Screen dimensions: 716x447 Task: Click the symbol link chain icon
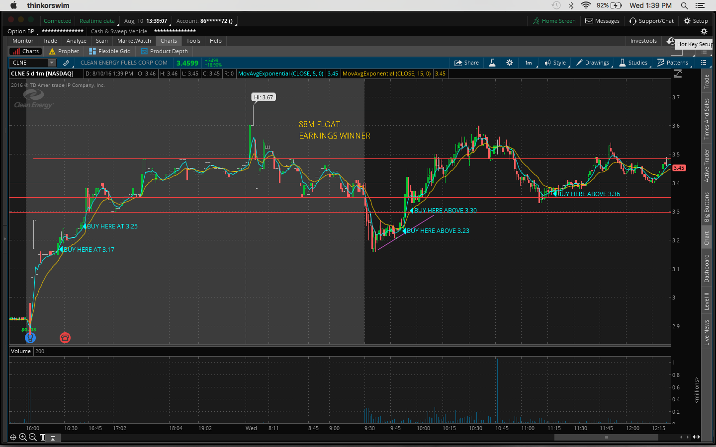coord(66,63)
